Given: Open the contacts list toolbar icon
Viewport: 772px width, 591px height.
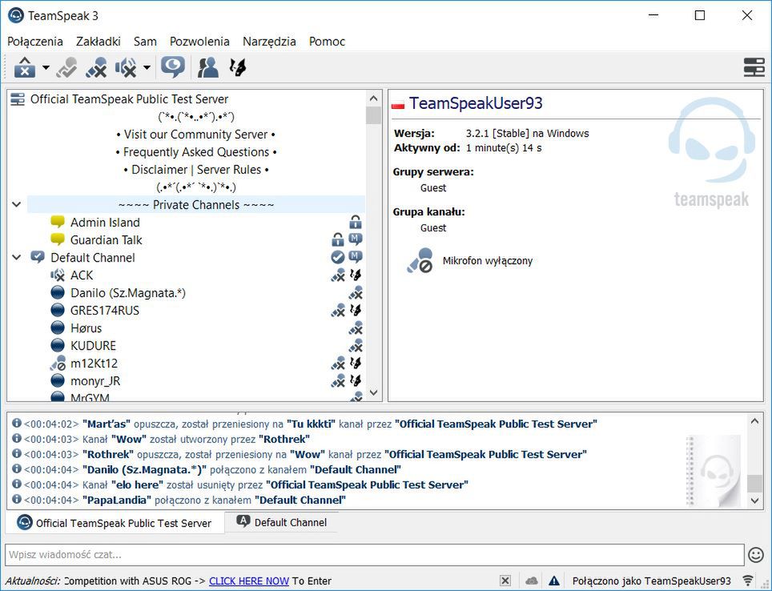Looking at the screenshot, I should 208,67.
